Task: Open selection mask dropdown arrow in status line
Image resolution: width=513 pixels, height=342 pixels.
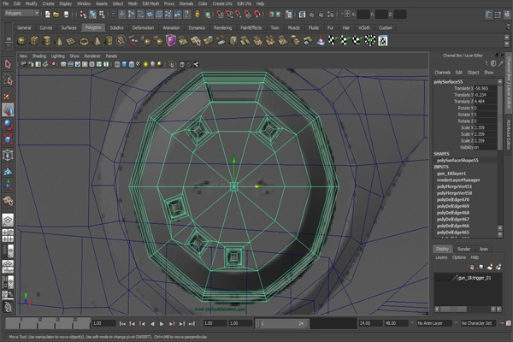Action: pyautogui.click(x=113, y=14)
